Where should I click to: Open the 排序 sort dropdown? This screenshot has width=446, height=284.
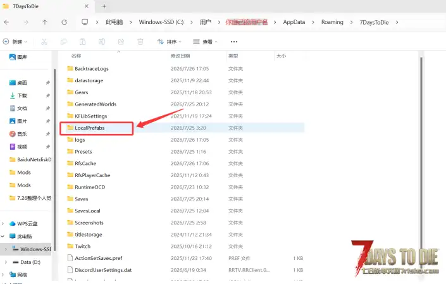click(170, 42)
